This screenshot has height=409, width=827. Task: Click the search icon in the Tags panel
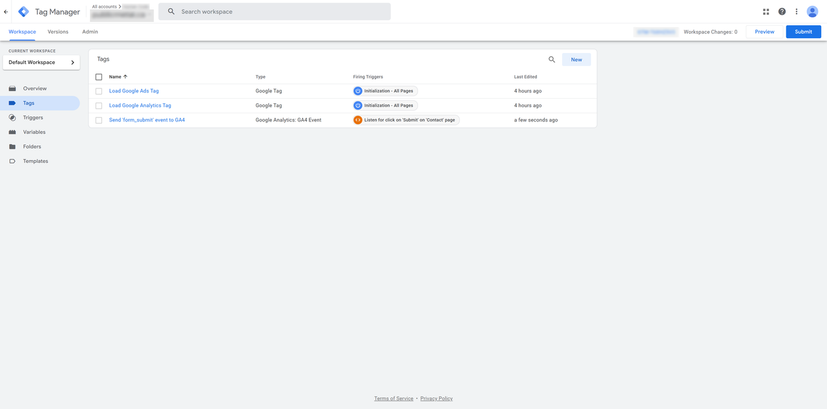[x=552, y=59]
